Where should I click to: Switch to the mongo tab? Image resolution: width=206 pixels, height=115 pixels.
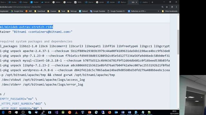pos(67,2)
